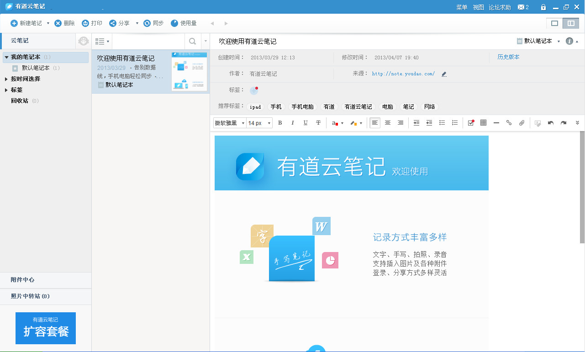Viewport: 585px width, 352px height.
Task: Attach a file with the paperclip icon
Action: click(x=521, y=122)
